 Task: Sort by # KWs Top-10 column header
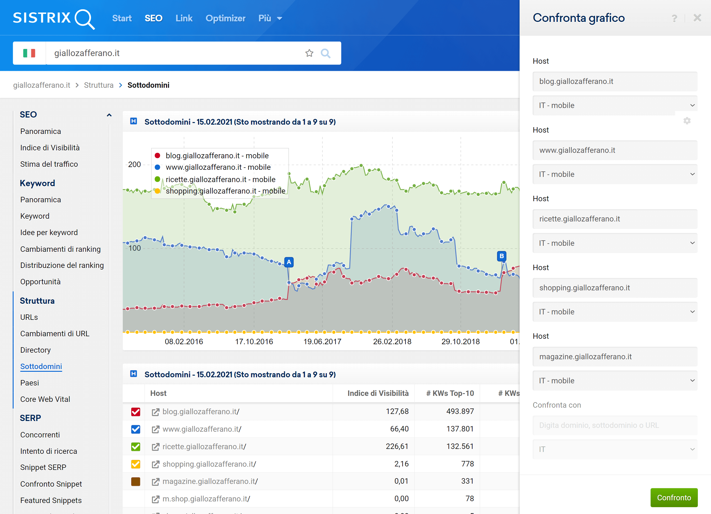coord(450,393)
